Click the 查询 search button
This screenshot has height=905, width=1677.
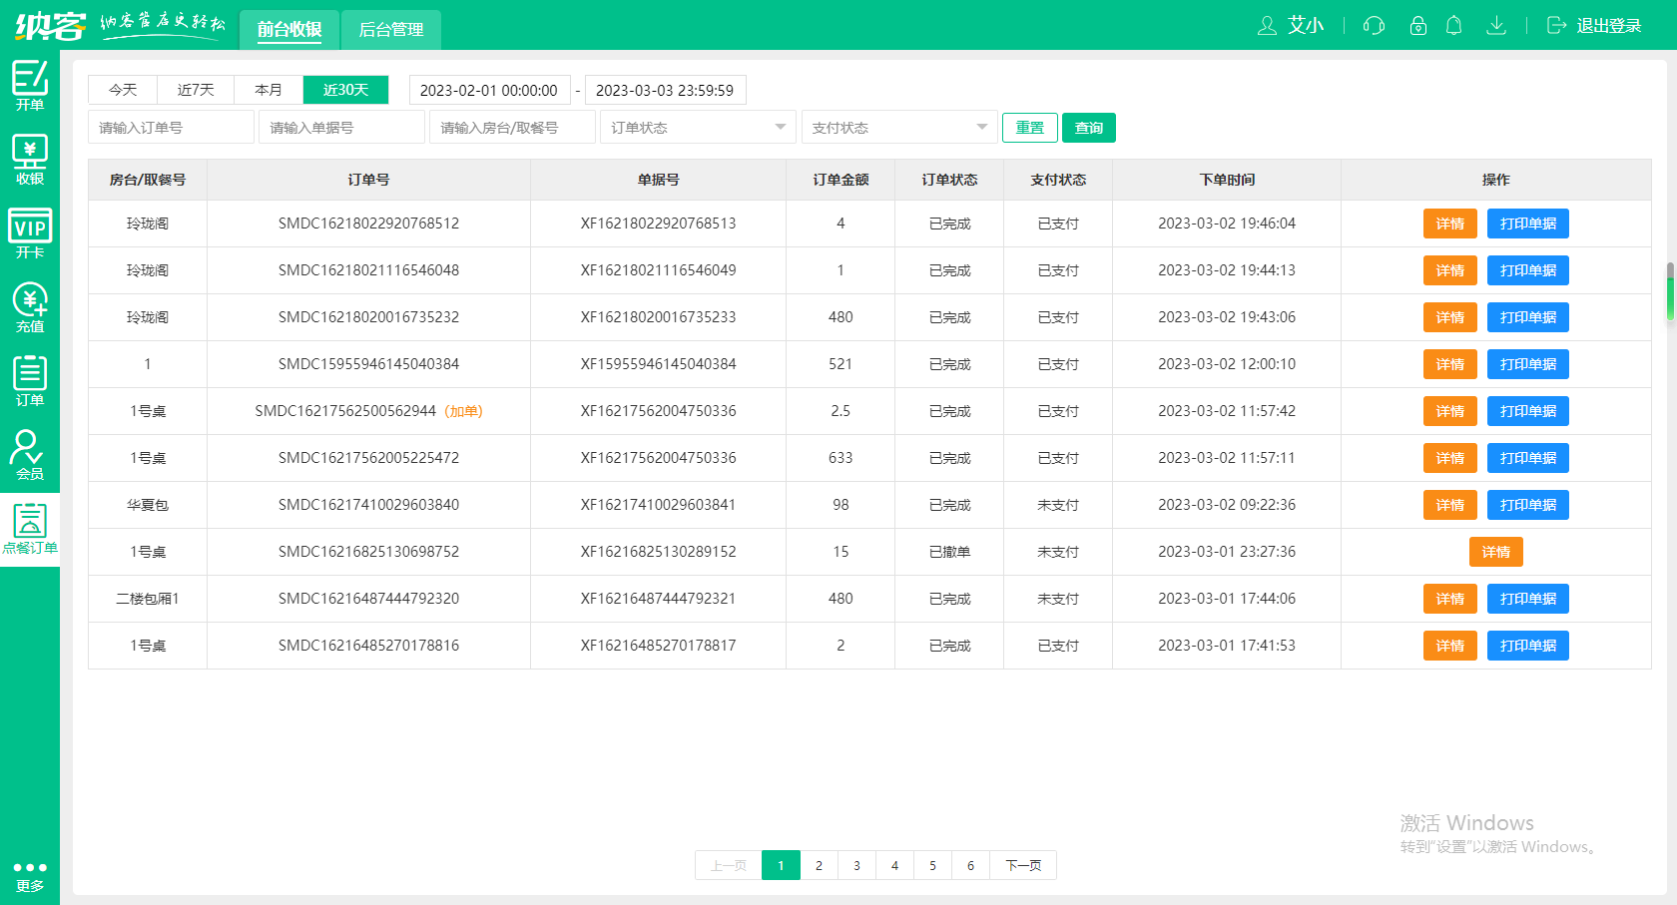coord(1089,128)
